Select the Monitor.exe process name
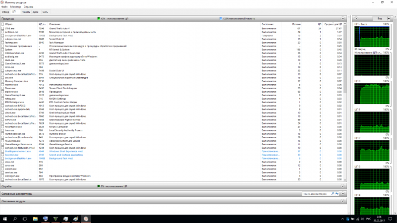 [x=11, y=85]
